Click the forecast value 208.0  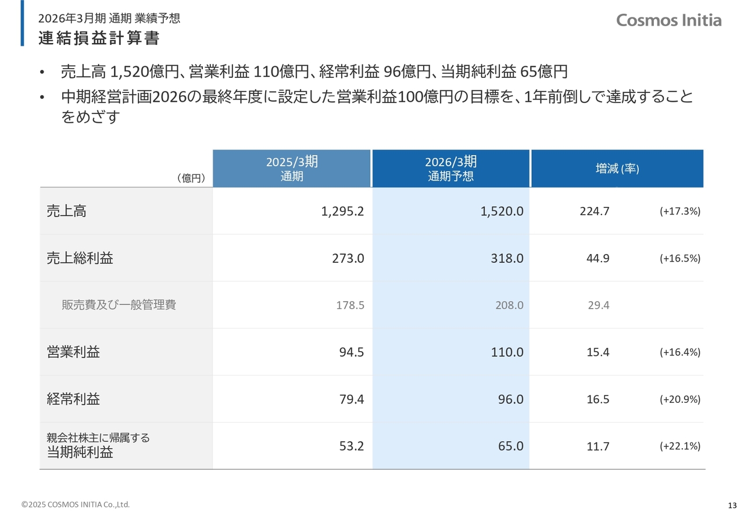click(510, 305)
